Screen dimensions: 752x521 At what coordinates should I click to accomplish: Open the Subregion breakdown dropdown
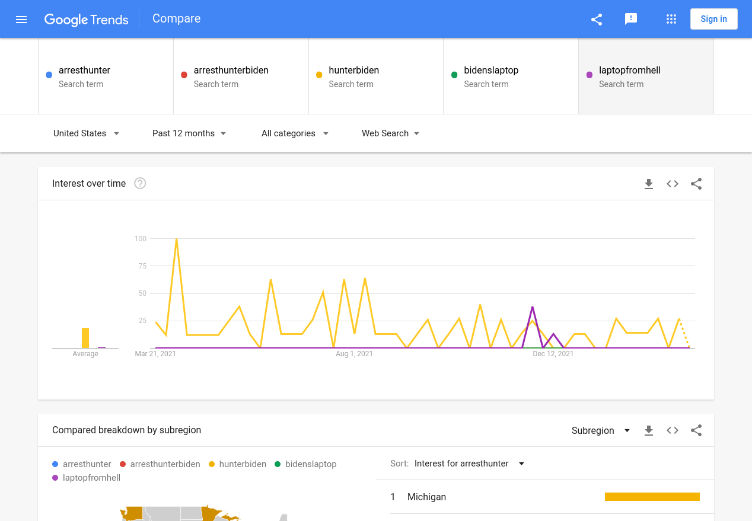pos(601,430)
